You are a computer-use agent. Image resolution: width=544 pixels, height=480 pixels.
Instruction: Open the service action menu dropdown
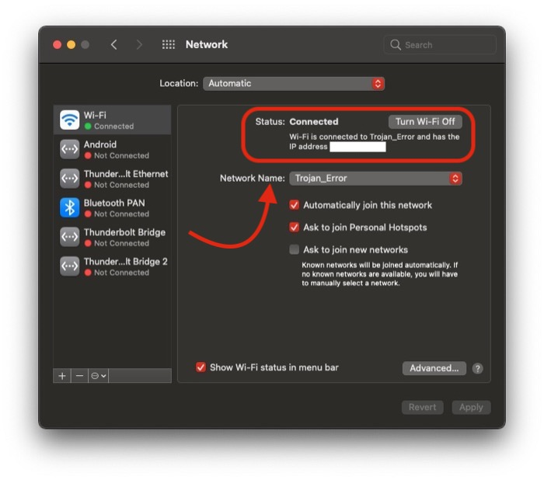pyautogui.click(x=99, y=376)
